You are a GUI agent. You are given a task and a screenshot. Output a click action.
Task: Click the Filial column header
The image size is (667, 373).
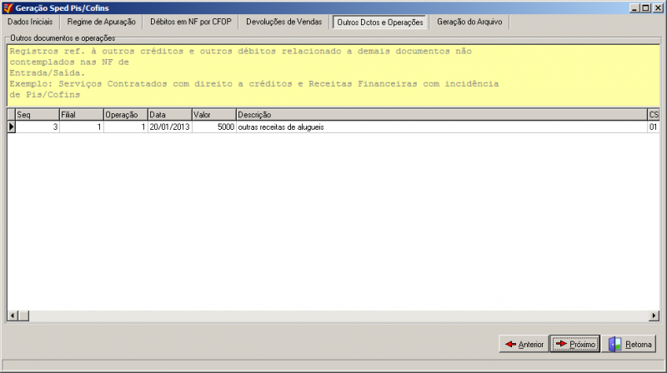pos(82,115)
